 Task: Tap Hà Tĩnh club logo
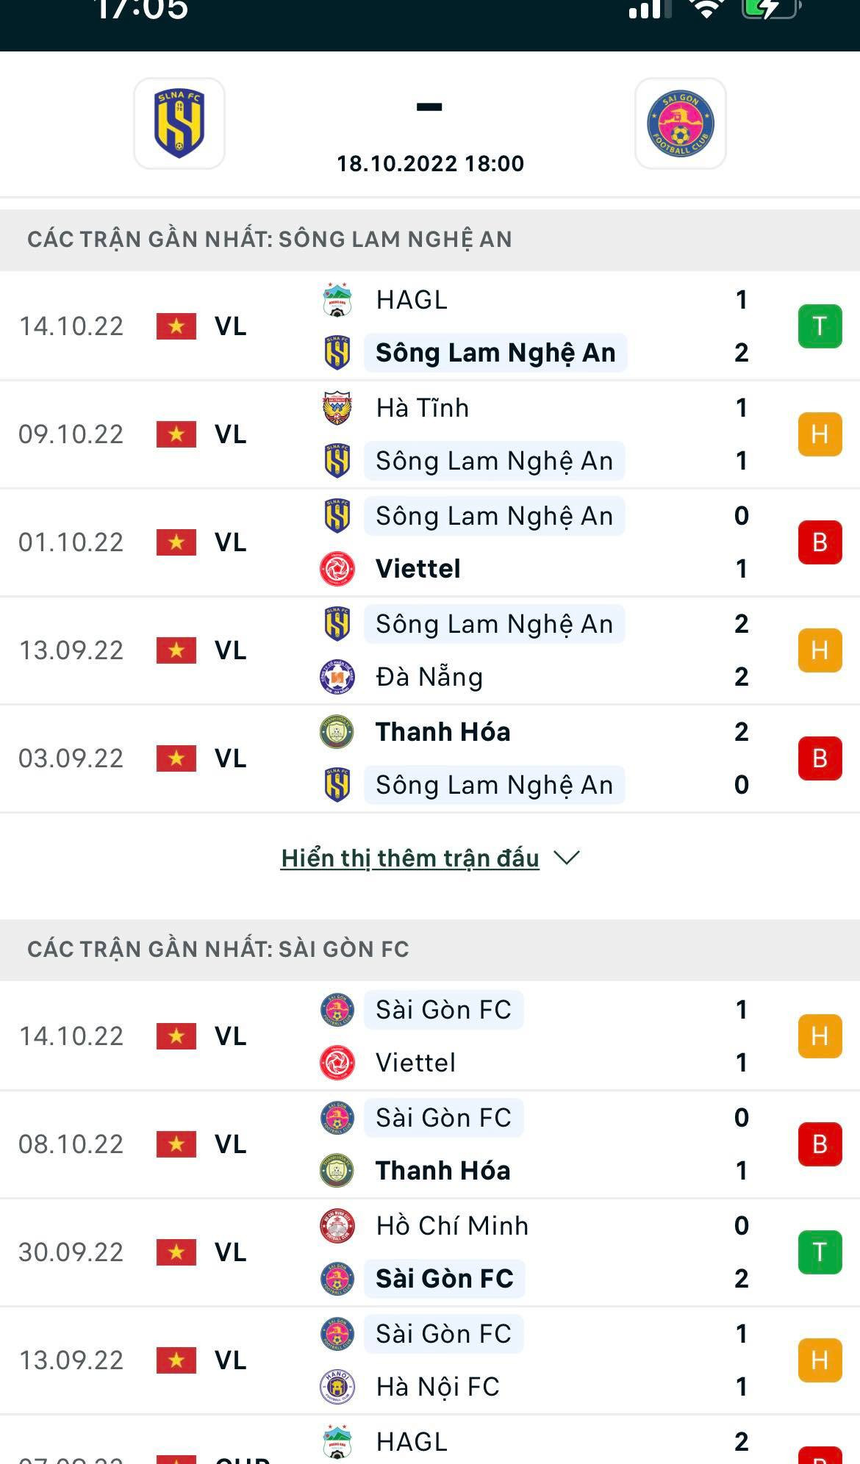coord(337,408)
